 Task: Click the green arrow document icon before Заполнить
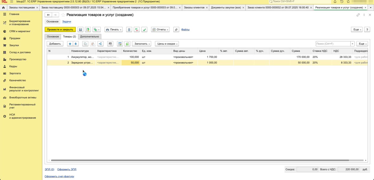click(127, 44)
